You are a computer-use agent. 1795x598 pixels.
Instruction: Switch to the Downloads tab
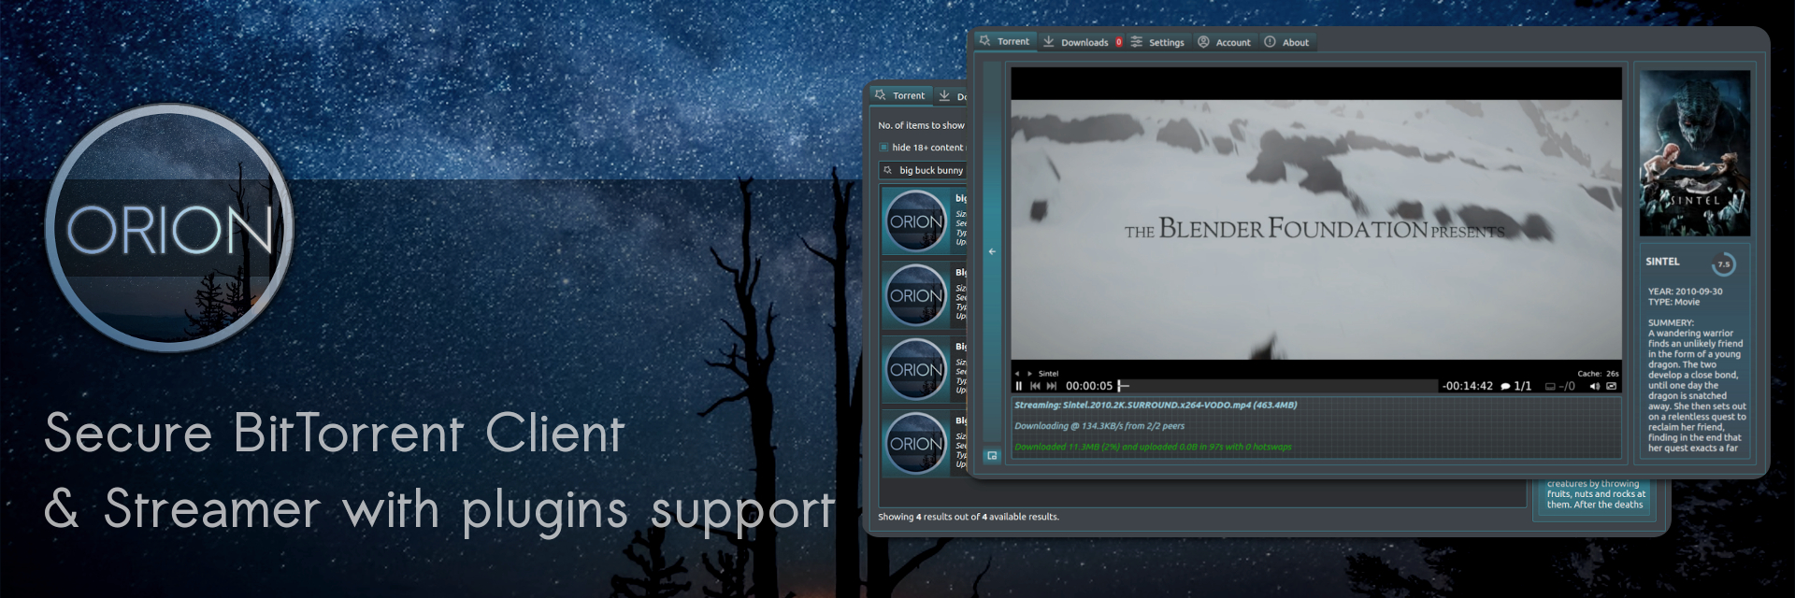coord(1082,42)
